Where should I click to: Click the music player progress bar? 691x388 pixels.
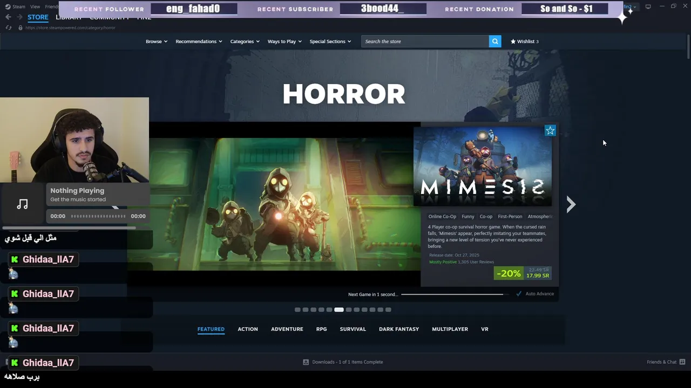click(x=98, y=216)
